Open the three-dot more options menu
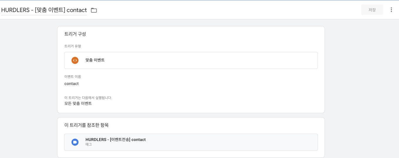399x158 pixels. click(391, 10)
